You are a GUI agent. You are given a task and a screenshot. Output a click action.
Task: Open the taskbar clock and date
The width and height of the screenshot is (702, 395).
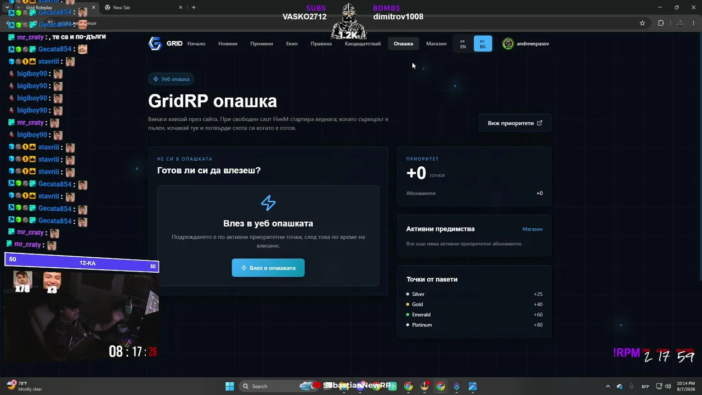pyautogui.click(x=686, y=386)
